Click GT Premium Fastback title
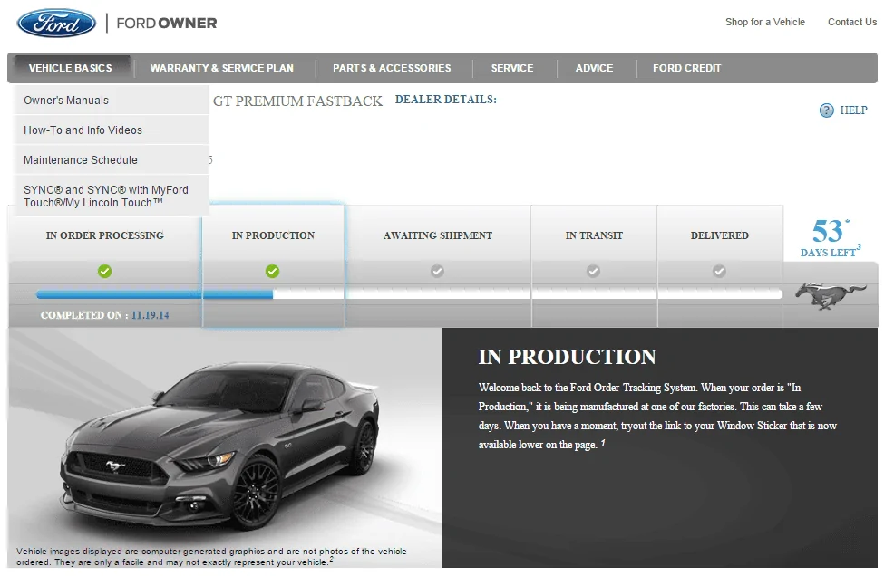The height and width of the screenshot is (576, 894). pyautogui.click(x=297, y=101)
